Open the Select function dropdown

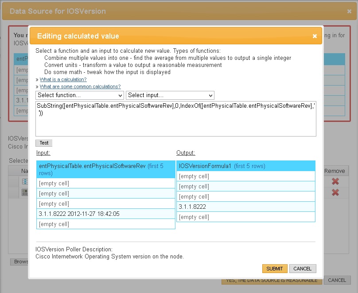(x=80, y=95)
